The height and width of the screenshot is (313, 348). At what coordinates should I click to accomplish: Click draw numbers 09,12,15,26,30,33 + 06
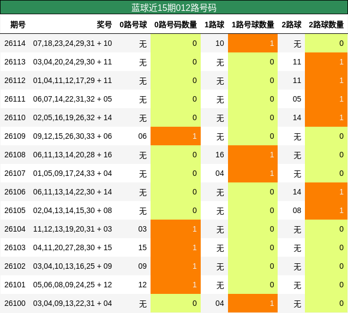[73, 136]
